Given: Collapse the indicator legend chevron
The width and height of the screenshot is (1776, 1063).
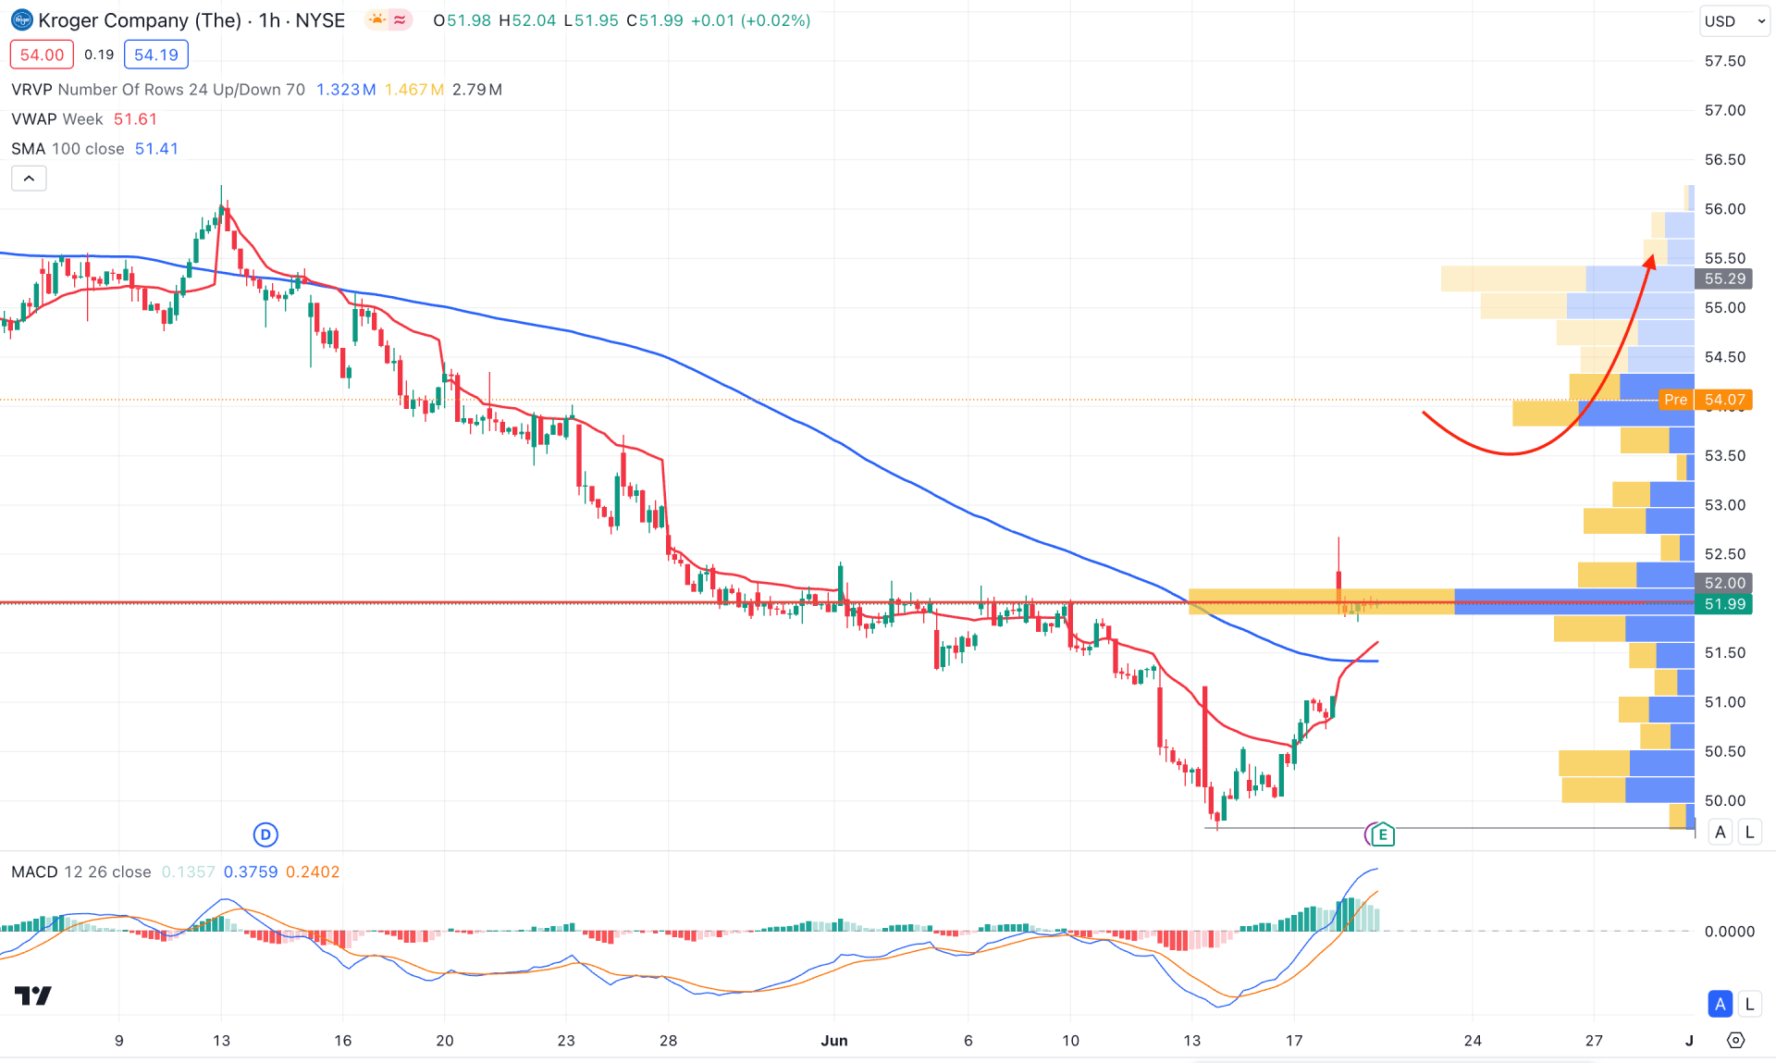Looking at the screenshot, I should [x=29, y=178].
